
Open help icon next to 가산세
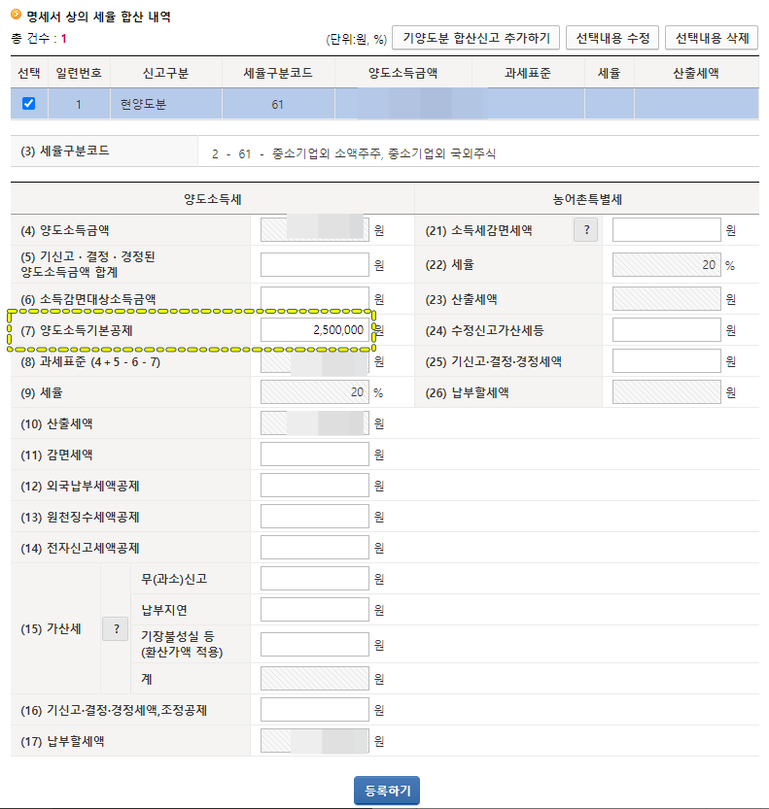pos(115,629)
